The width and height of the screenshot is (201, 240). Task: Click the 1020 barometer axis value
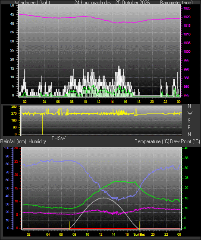(x=187, y=17)
